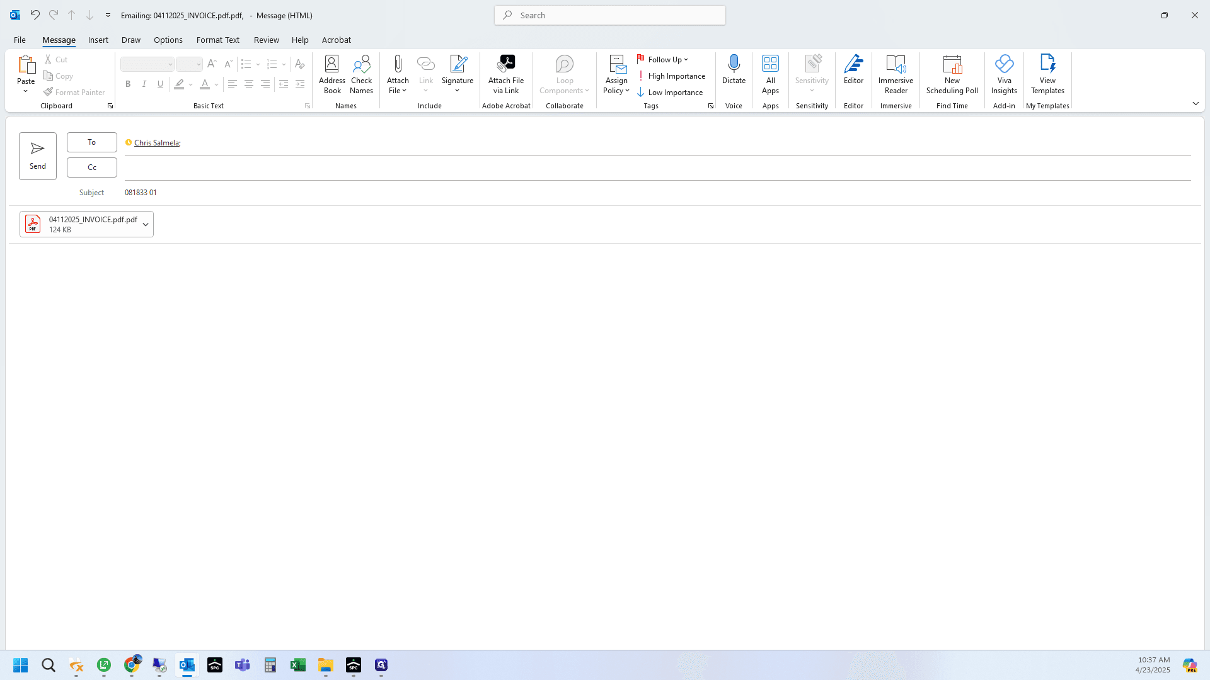Image resolution: width=1210 pixels, height=680 pixels.
Task: Center the text
Action: tap(249, 84)
